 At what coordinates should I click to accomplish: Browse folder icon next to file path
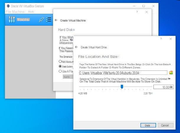point(171,73)
